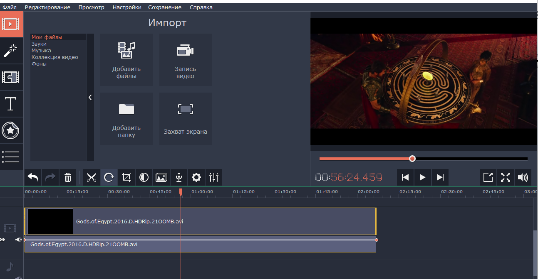Open the image transition wizard icon

(161, 178)
